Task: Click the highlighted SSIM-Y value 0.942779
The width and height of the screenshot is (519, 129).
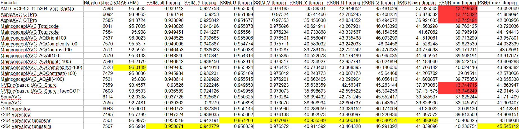Action: [202, 126]
